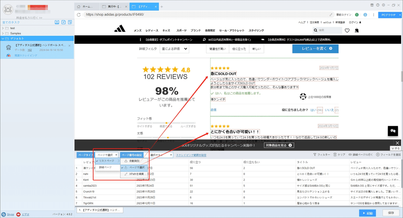
Task: Sort reviews by 新しい
Action: coord(256,49)
